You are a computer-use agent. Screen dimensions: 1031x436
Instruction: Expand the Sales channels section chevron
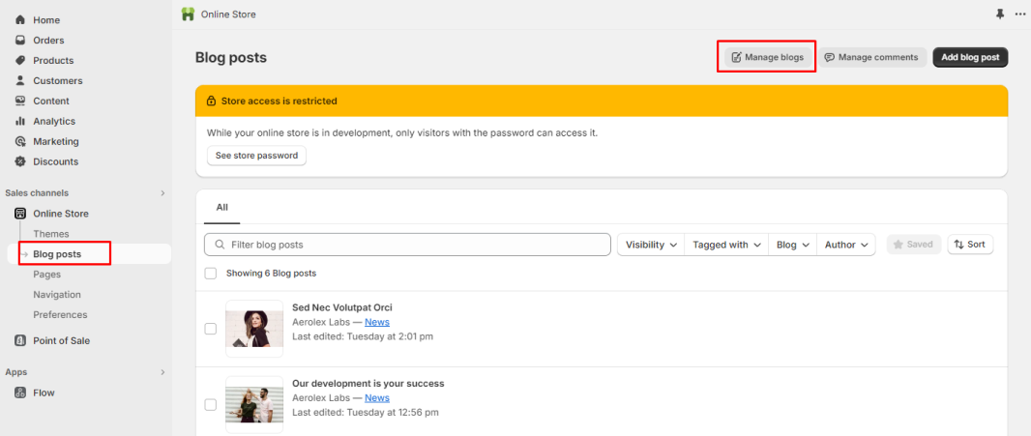click(163, 193)
